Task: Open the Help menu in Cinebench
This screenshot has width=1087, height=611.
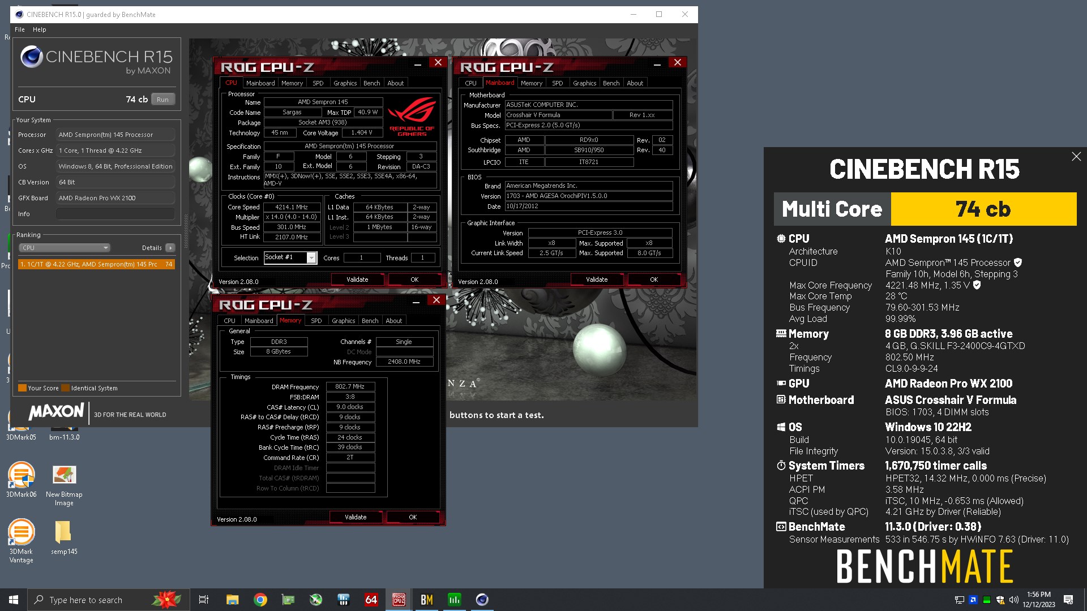Action: pos(39,29)
